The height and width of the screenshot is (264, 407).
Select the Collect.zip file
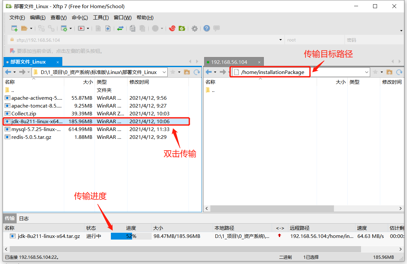97,113
